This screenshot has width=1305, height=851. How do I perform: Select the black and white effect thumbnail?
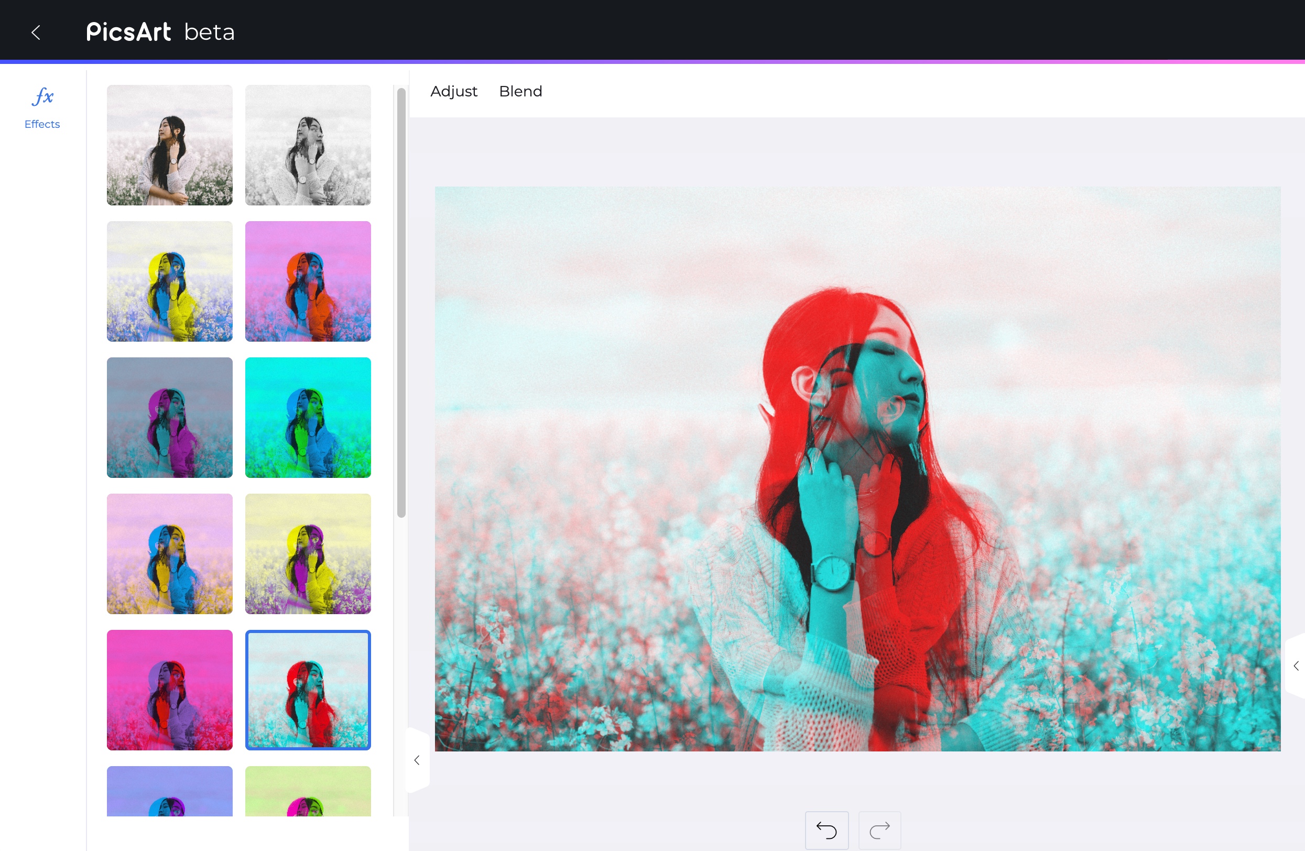pyautogui.click(x=309, y=144)
